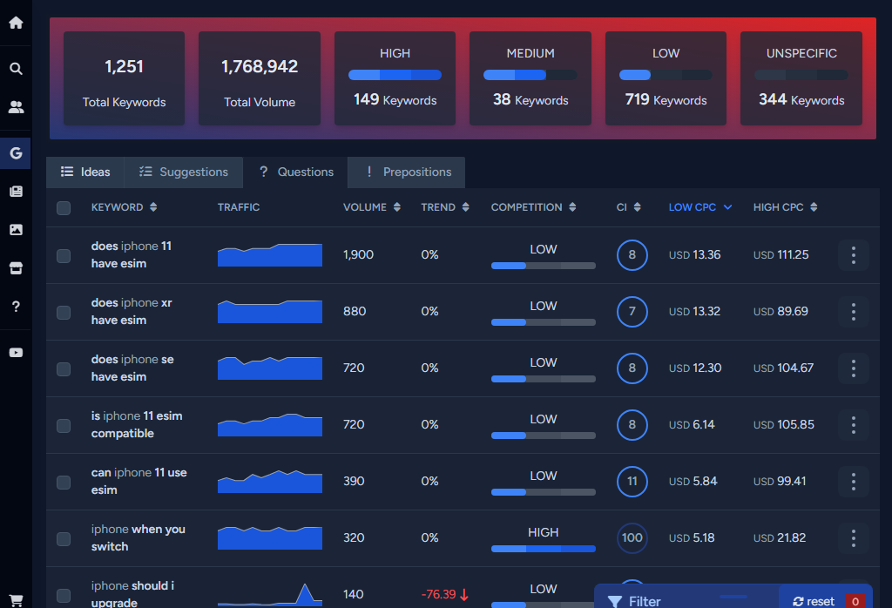The width and height of the screenshot is (892, 608).
Task: Click HIGH competition bar for 'iphone when you switch'
Action: [544, 549]
